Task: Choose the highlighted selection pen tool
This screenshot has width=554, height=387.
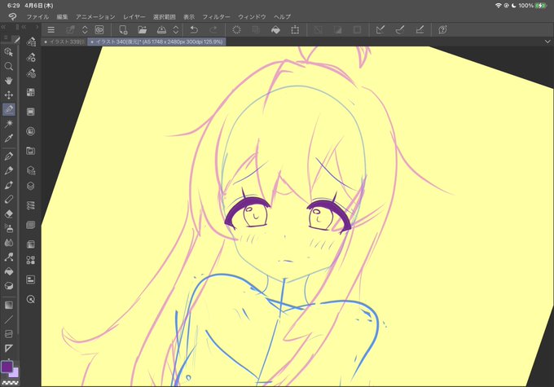Action: 9,109
